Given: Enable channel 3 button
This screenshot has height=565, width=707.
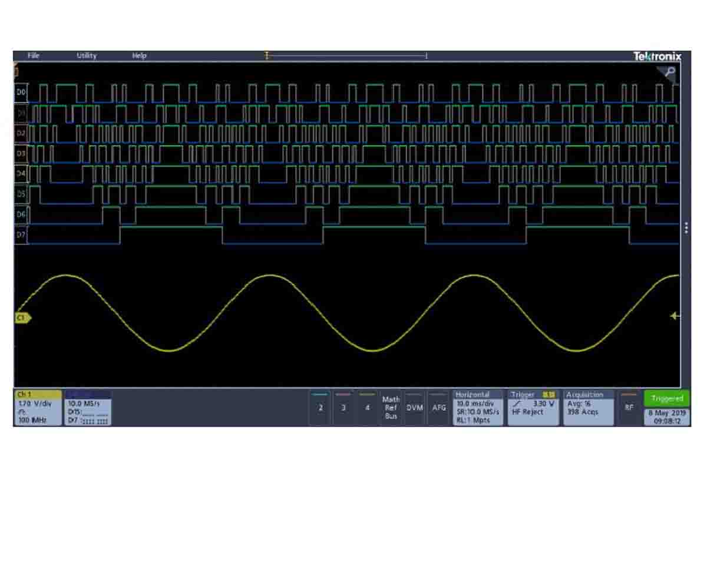Looking at the screenshot, I should tap(343, 408).
